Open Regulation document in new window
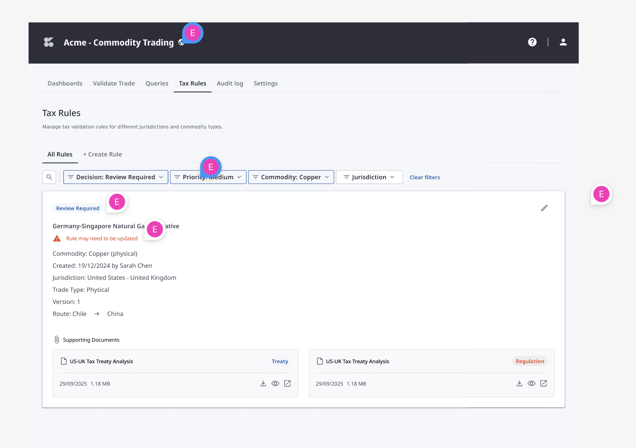 543,383
